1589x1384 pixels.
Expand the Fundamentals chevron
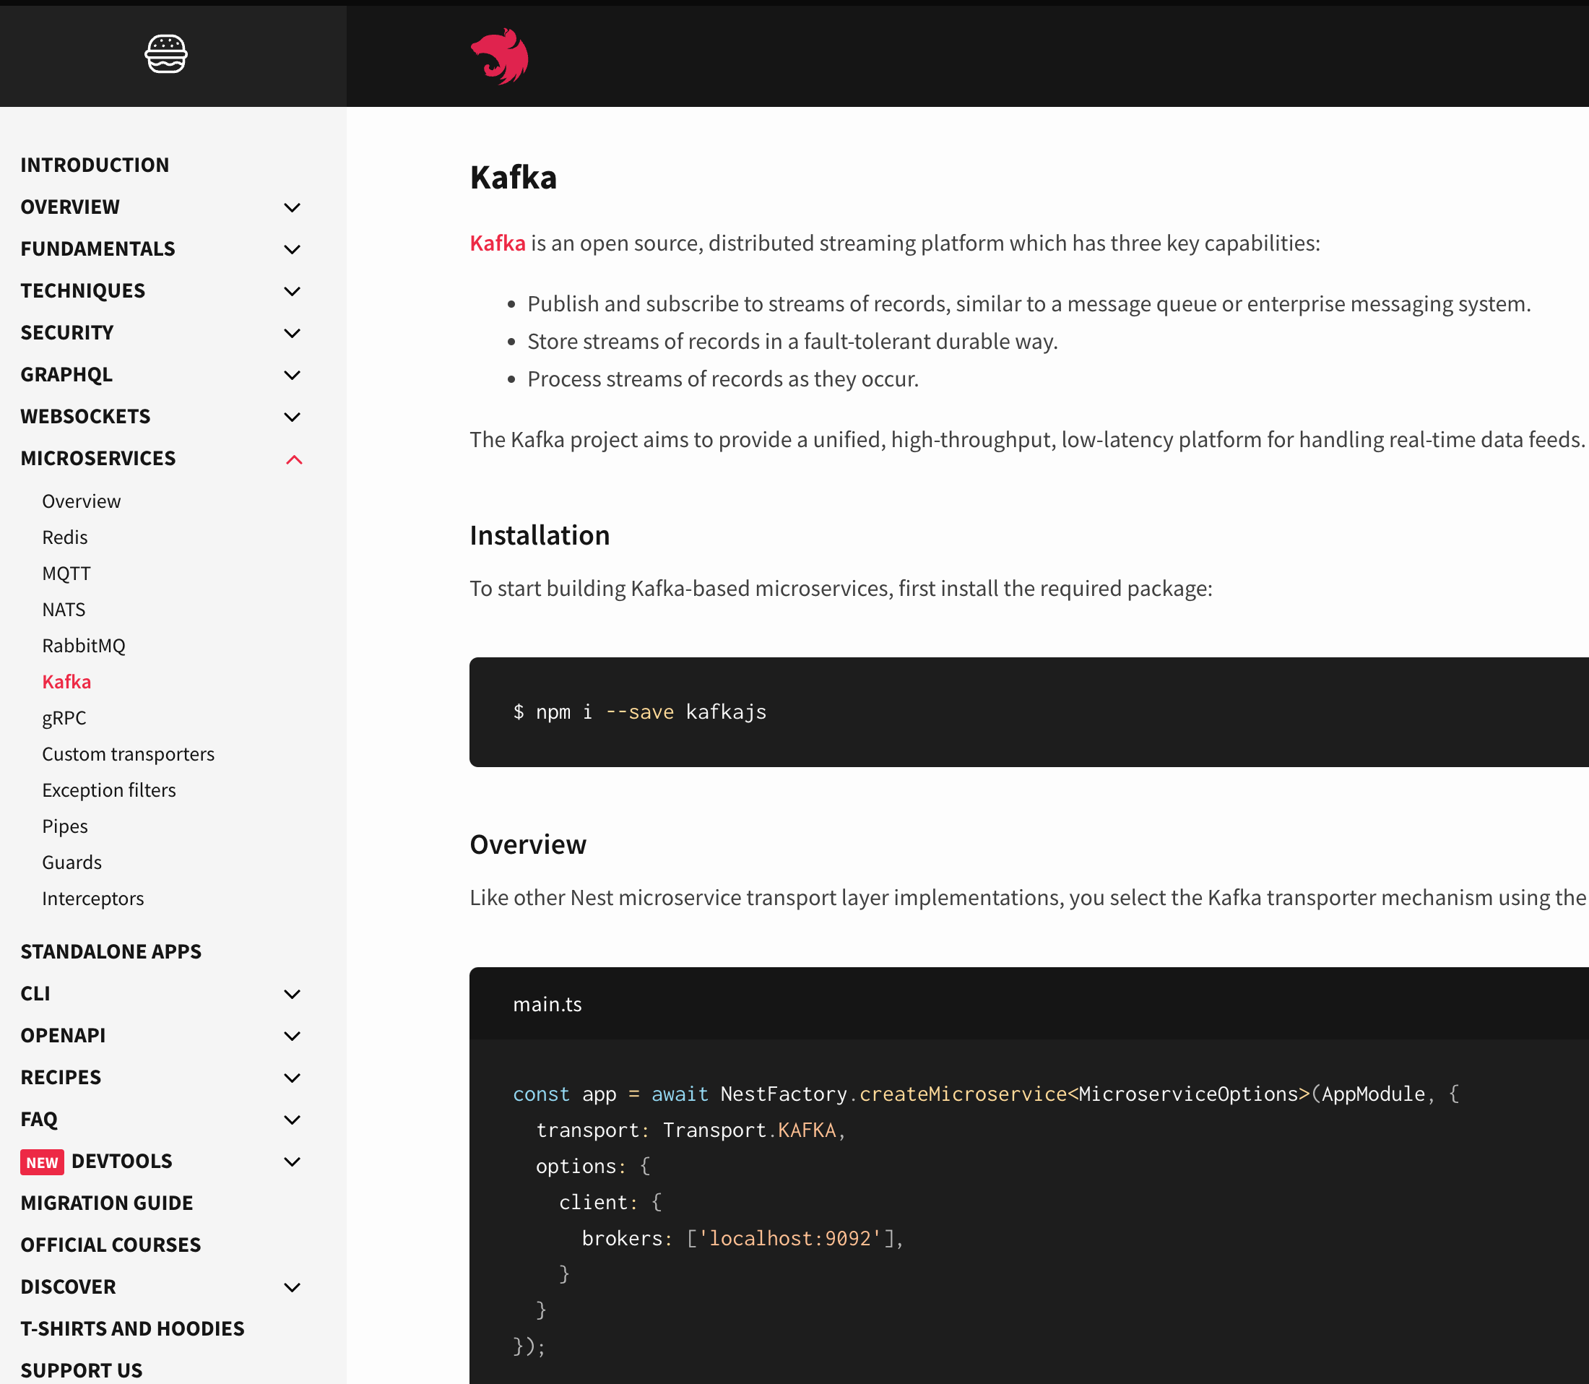pos(292,249)
